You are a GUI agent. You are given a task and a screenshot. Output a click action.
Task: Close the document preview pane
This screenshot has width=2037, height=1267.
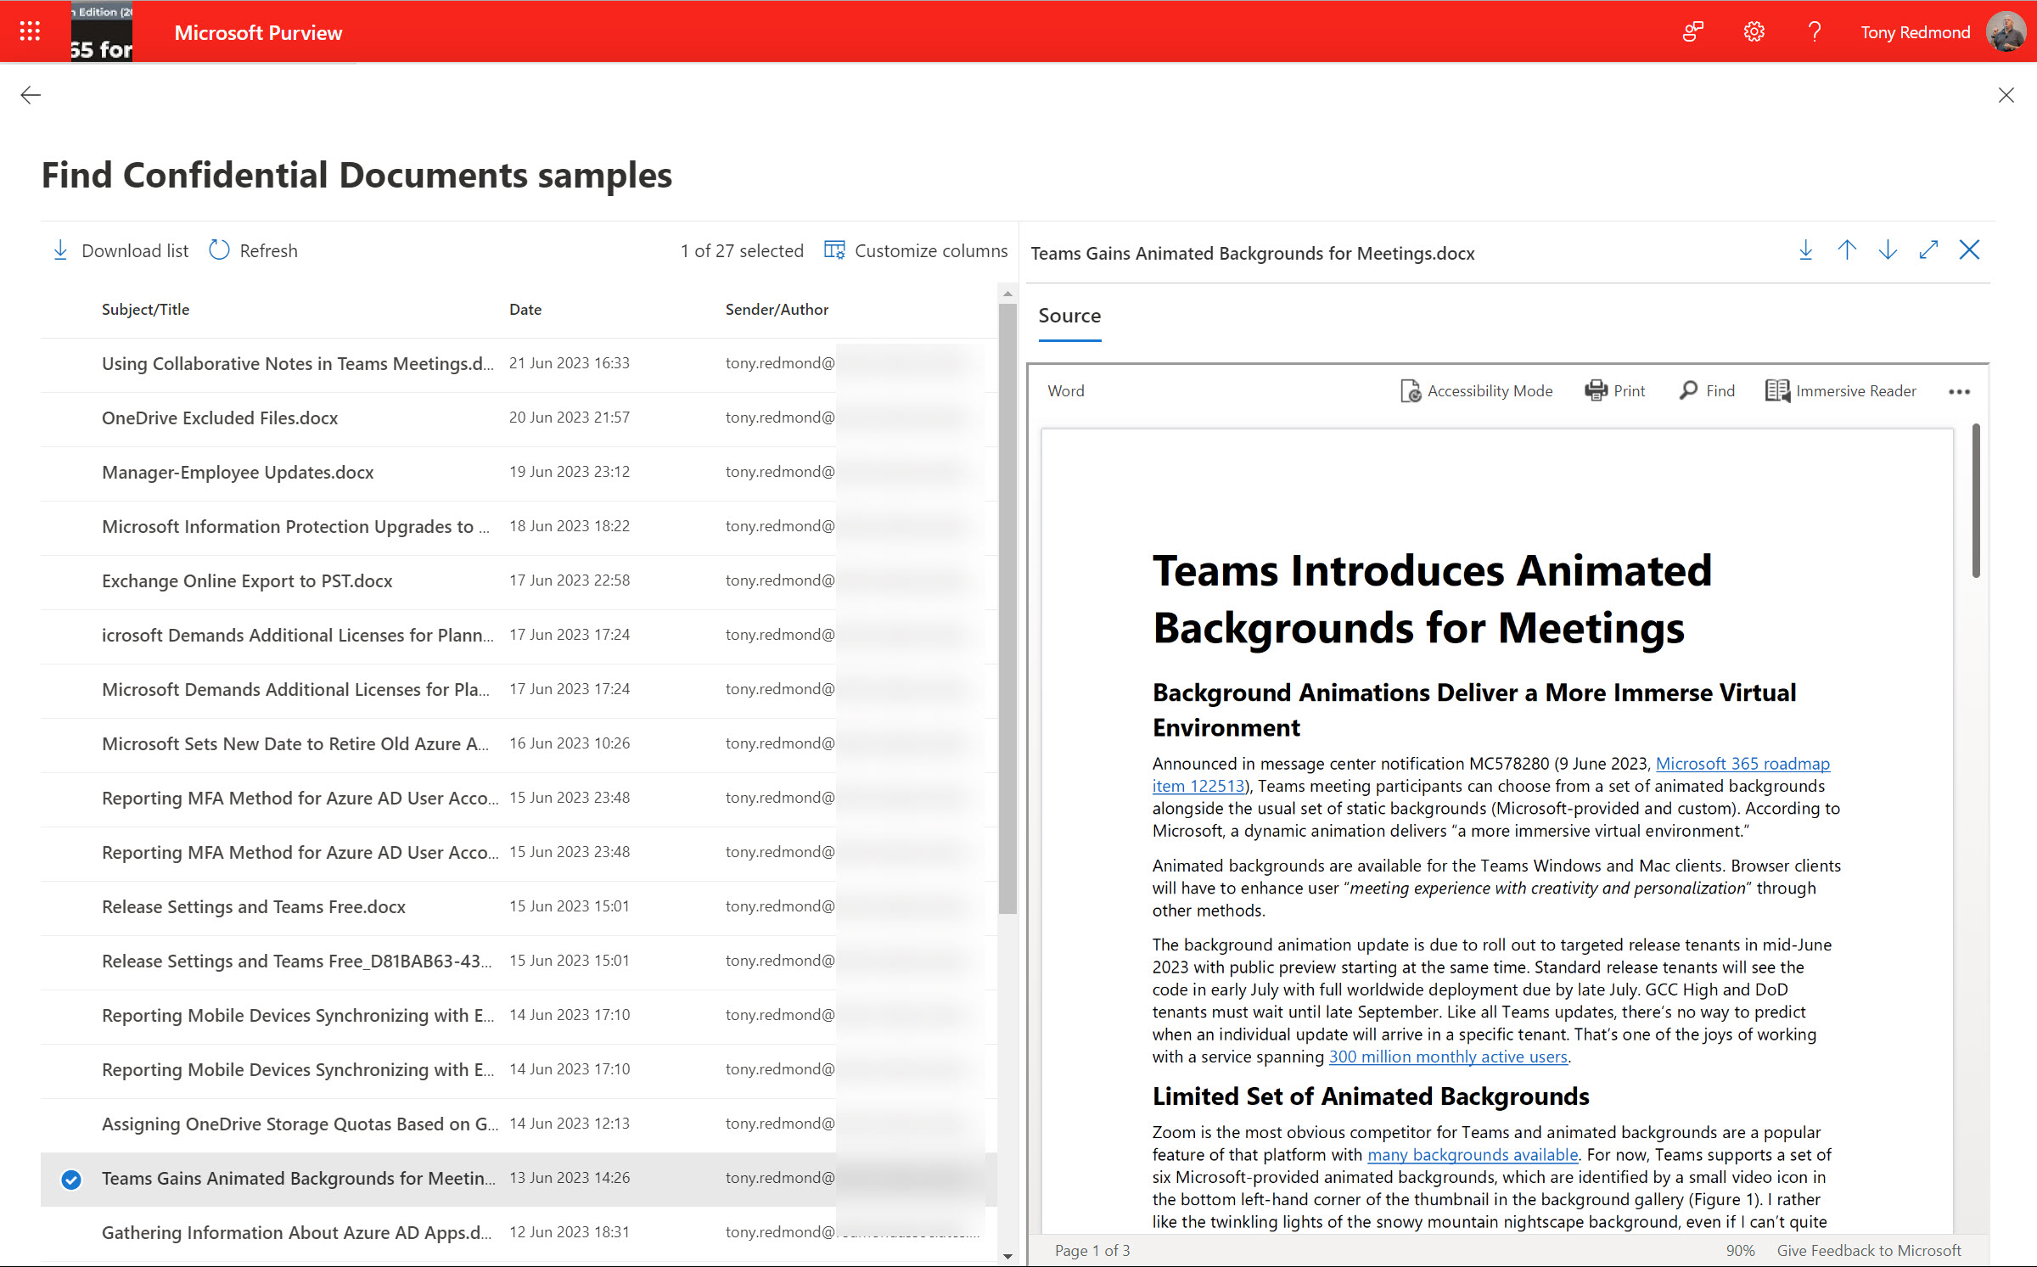click(x=1969, y=249)
